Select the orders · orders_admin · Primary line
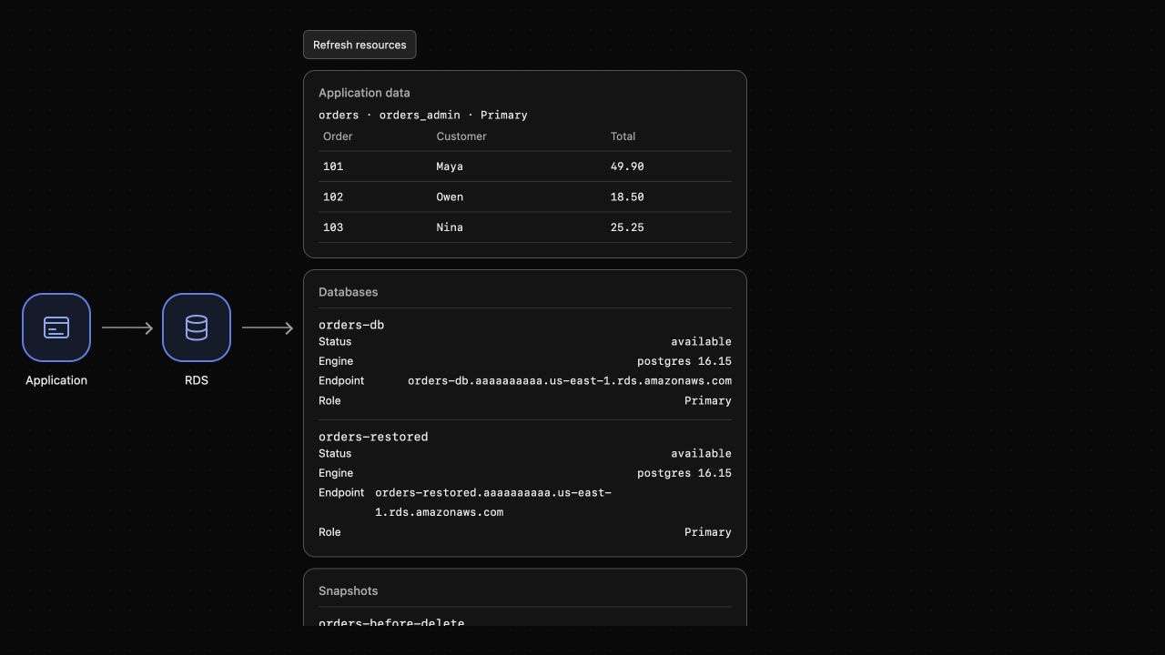 click(x=423, y=116)
